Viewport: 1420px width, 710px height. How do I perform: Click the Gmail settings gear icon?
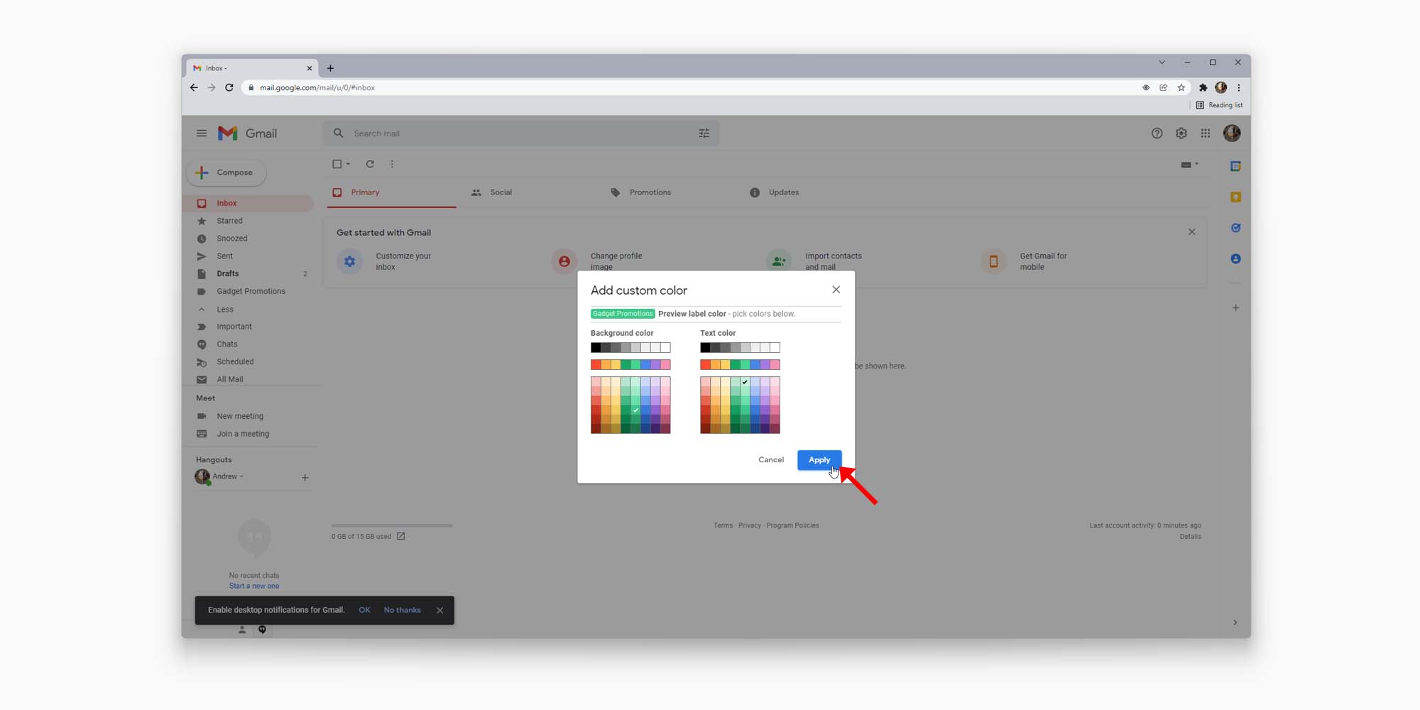coord(1181,133)
